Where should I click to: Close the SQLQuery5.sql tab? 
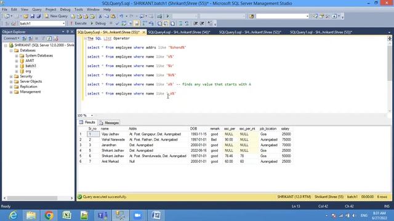[x=143, y=33]
